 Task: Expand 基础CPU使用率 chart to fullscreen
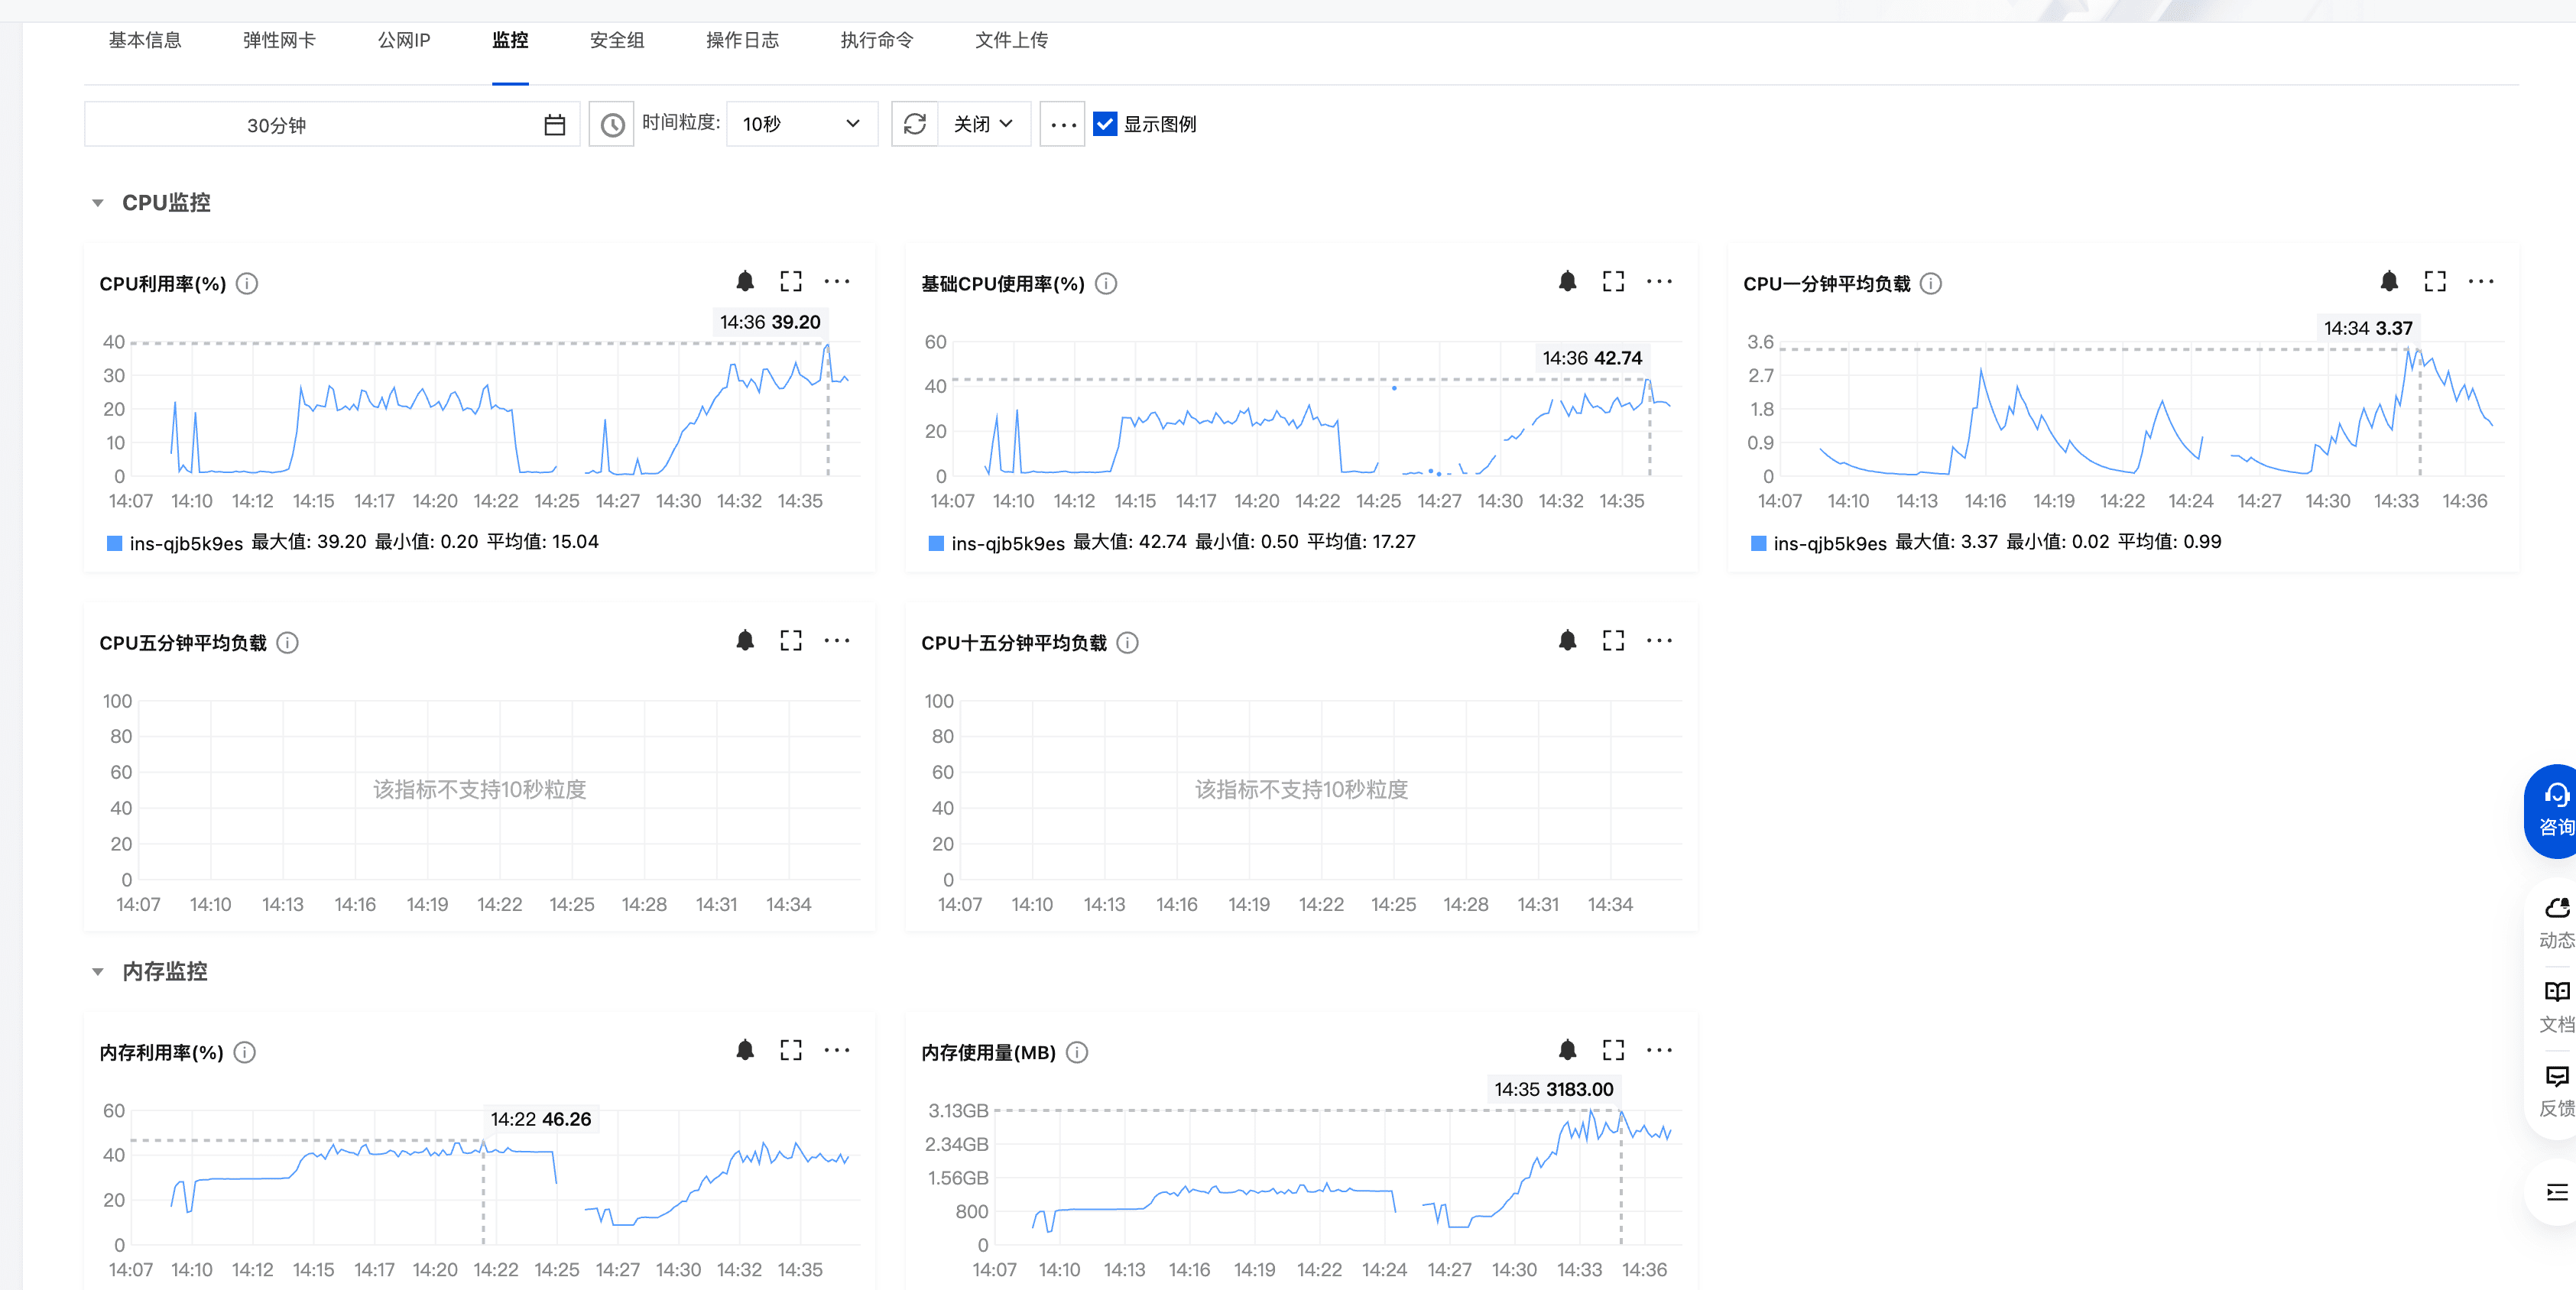[1613, 282]
